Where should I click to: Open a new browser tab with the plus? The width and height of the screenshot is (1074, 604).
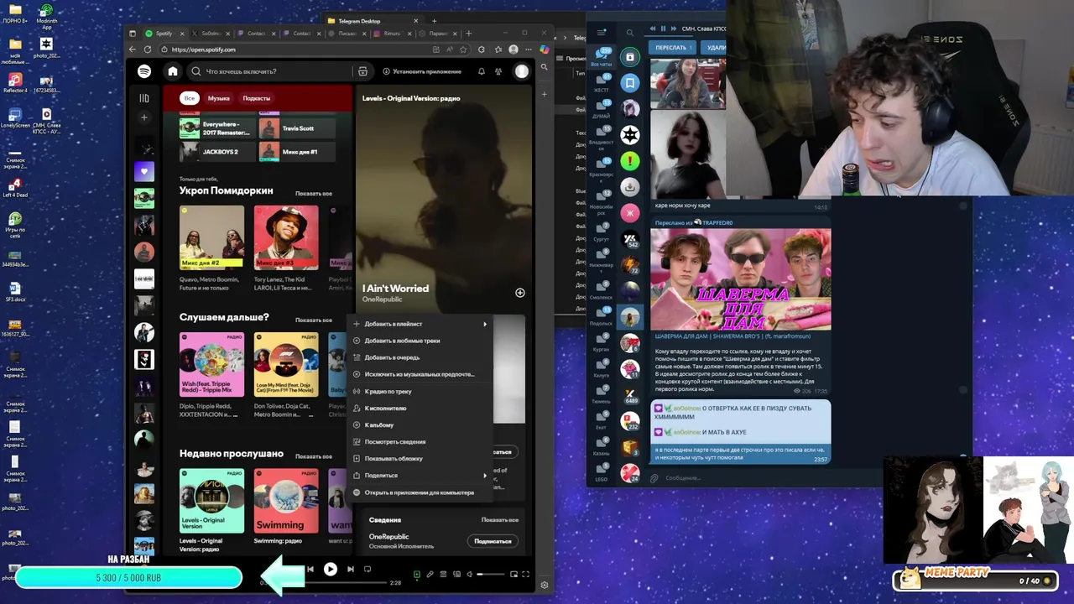[x=468, y=34]
